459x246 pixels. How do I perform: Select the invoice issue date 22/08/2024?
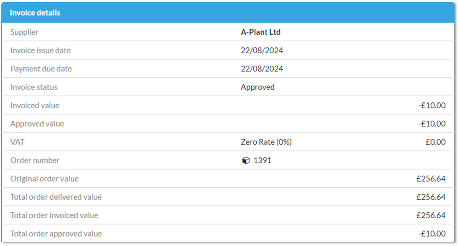pyautogui.click(x=262, y=51)
